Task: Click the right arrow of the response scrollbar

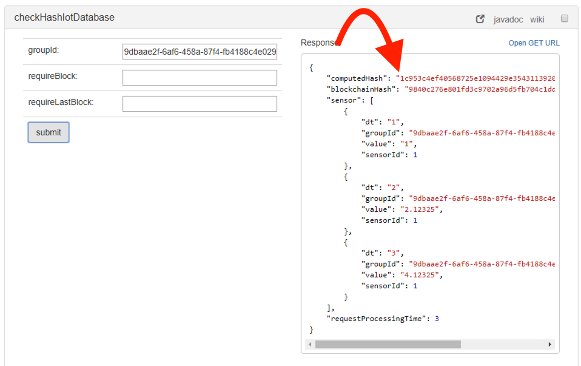Action: coord(551,344)
